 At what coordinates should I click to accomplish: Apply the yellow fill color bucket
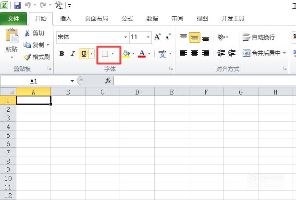tap(126, 54)
